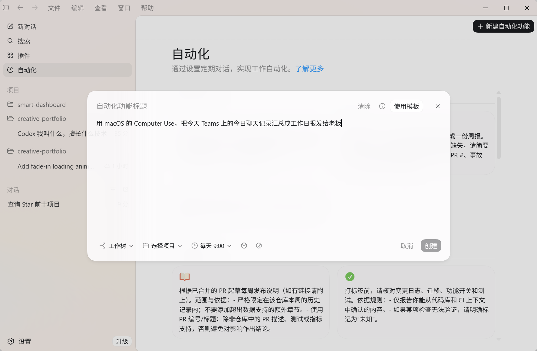The image size is (537, 351).
Task: Click the smart-dashboard folder icon
Action: (x=10, y=104)
